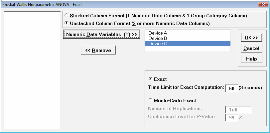Click the empty row below Device C
Image resolution: width=270 pixels, height=133 pixels.
(x=188, y=49)
